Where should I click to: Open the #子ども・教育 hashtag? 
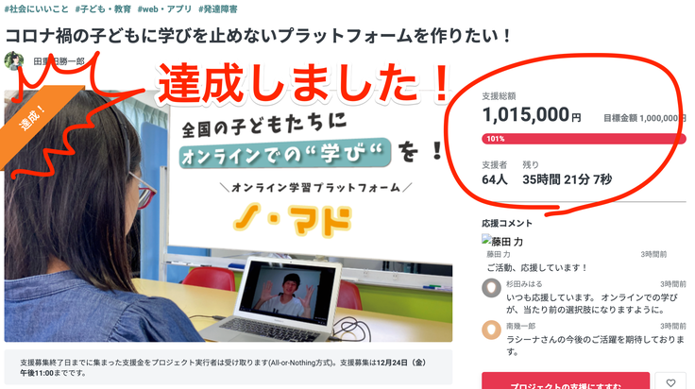tap(103, 8)
